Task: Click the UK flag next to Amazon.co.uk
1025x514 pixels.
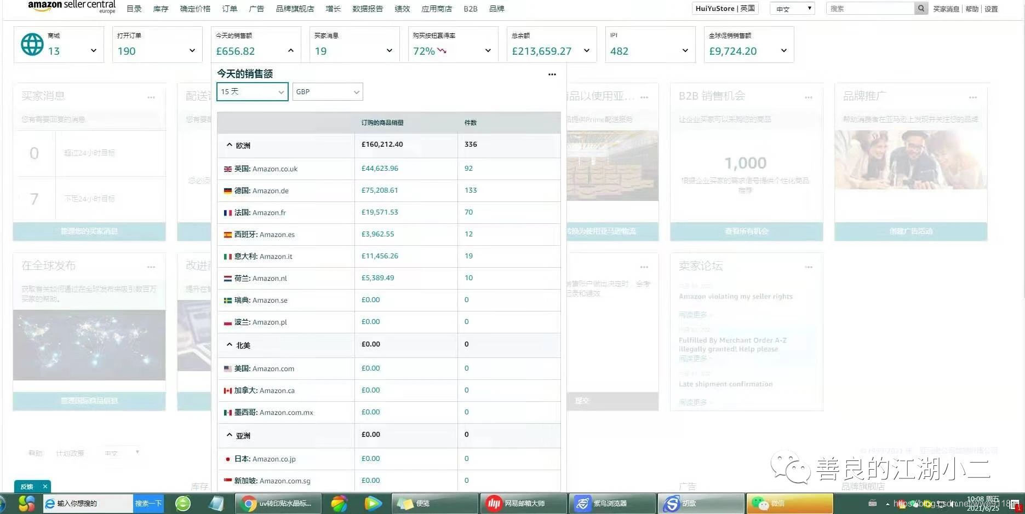Action: [x=228, y=169]
